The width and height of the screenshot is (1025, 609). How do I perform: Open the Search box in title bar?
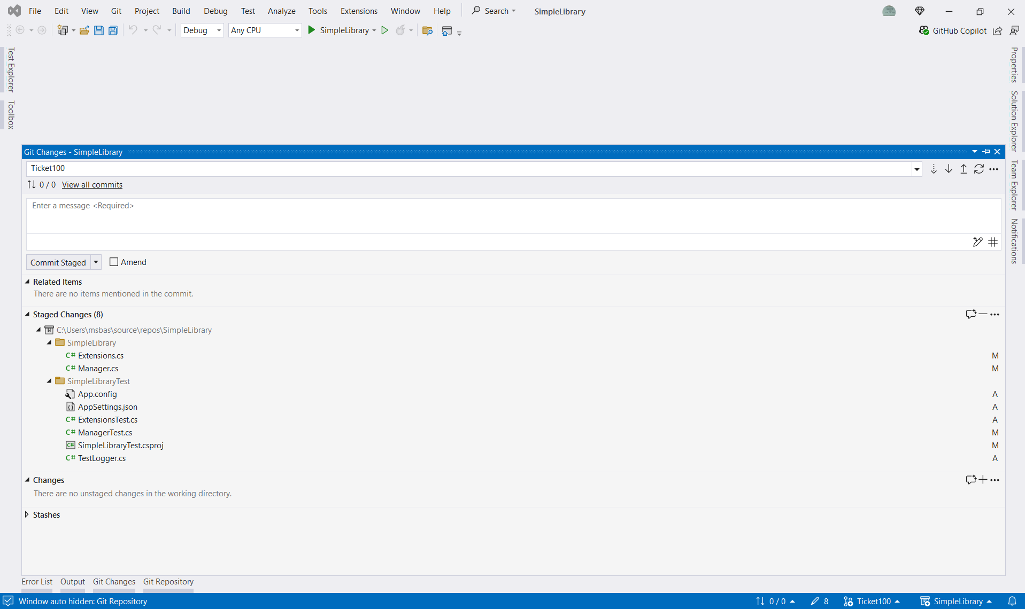point(494,11)
